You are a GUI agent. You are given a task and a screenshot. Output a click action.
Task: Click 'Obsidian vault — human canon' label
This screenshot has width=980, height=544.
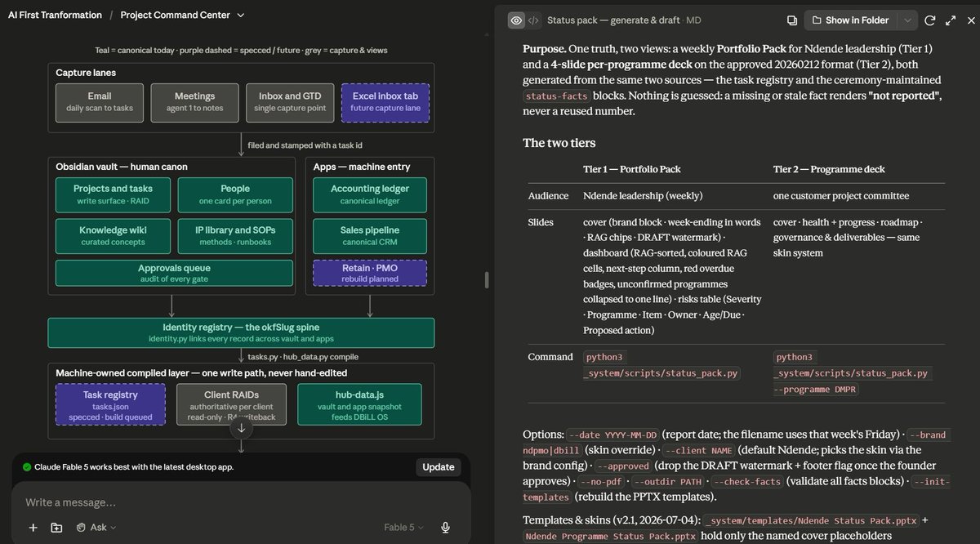[x=122, y=167]
